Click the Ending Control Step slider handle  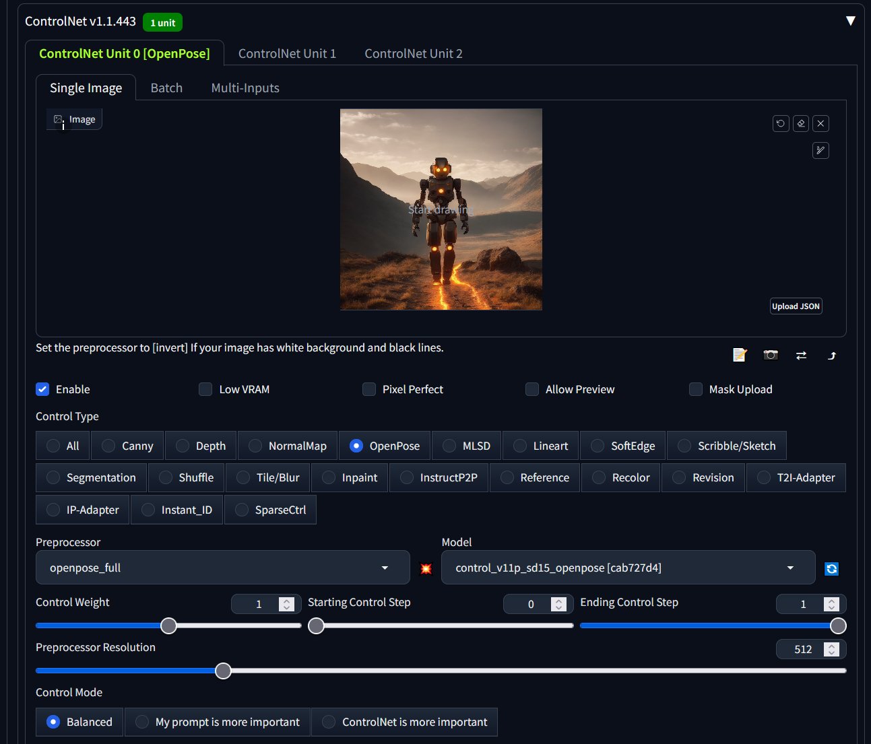[x=838, y=625]
